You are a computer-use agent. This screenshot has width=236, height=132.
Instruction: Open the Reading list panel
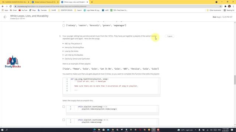tap(229, 10)
